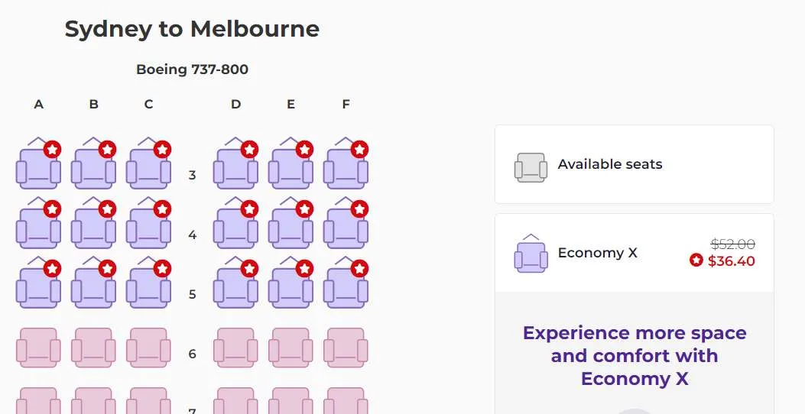This screenshot has width=805, height=414.
Task: Pick Economy X seat 3D
Action: tap(235, 170)
